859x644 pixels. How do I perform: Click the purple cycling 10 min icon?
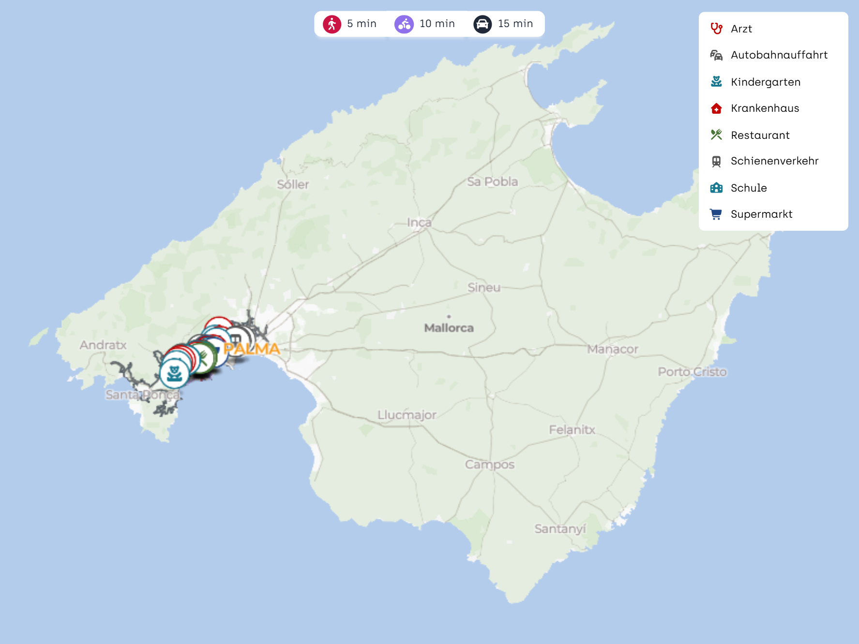tap(404, 24)
